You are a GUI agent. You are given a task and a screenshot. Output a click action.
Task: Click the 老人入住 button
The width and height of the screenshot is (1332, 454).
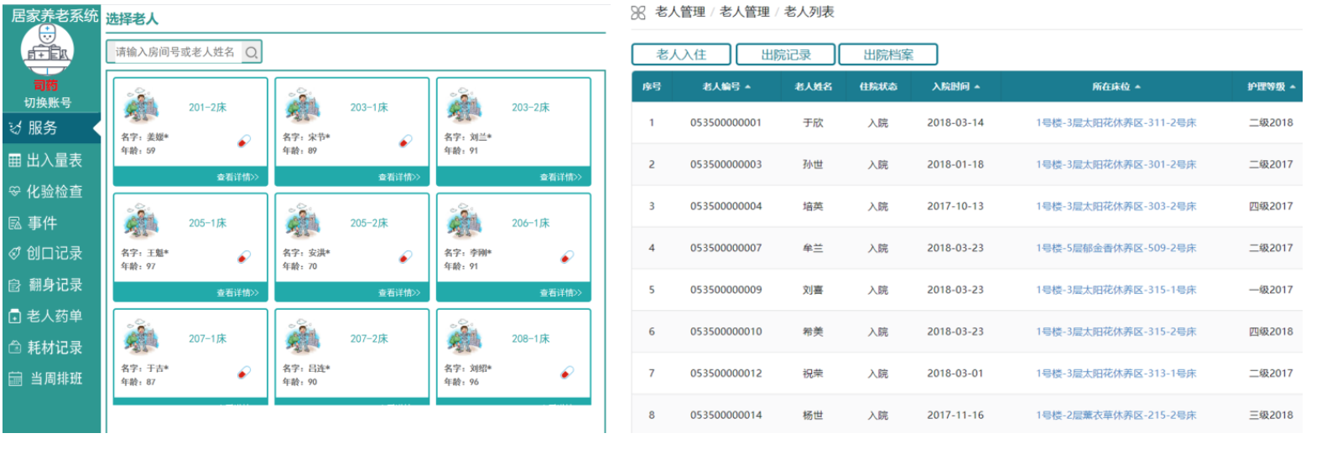[681, 54]
